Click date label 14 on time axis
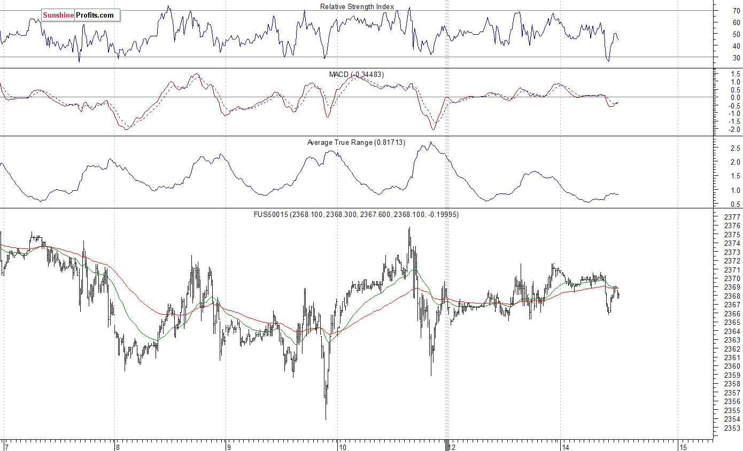 [x=565, y=447]
